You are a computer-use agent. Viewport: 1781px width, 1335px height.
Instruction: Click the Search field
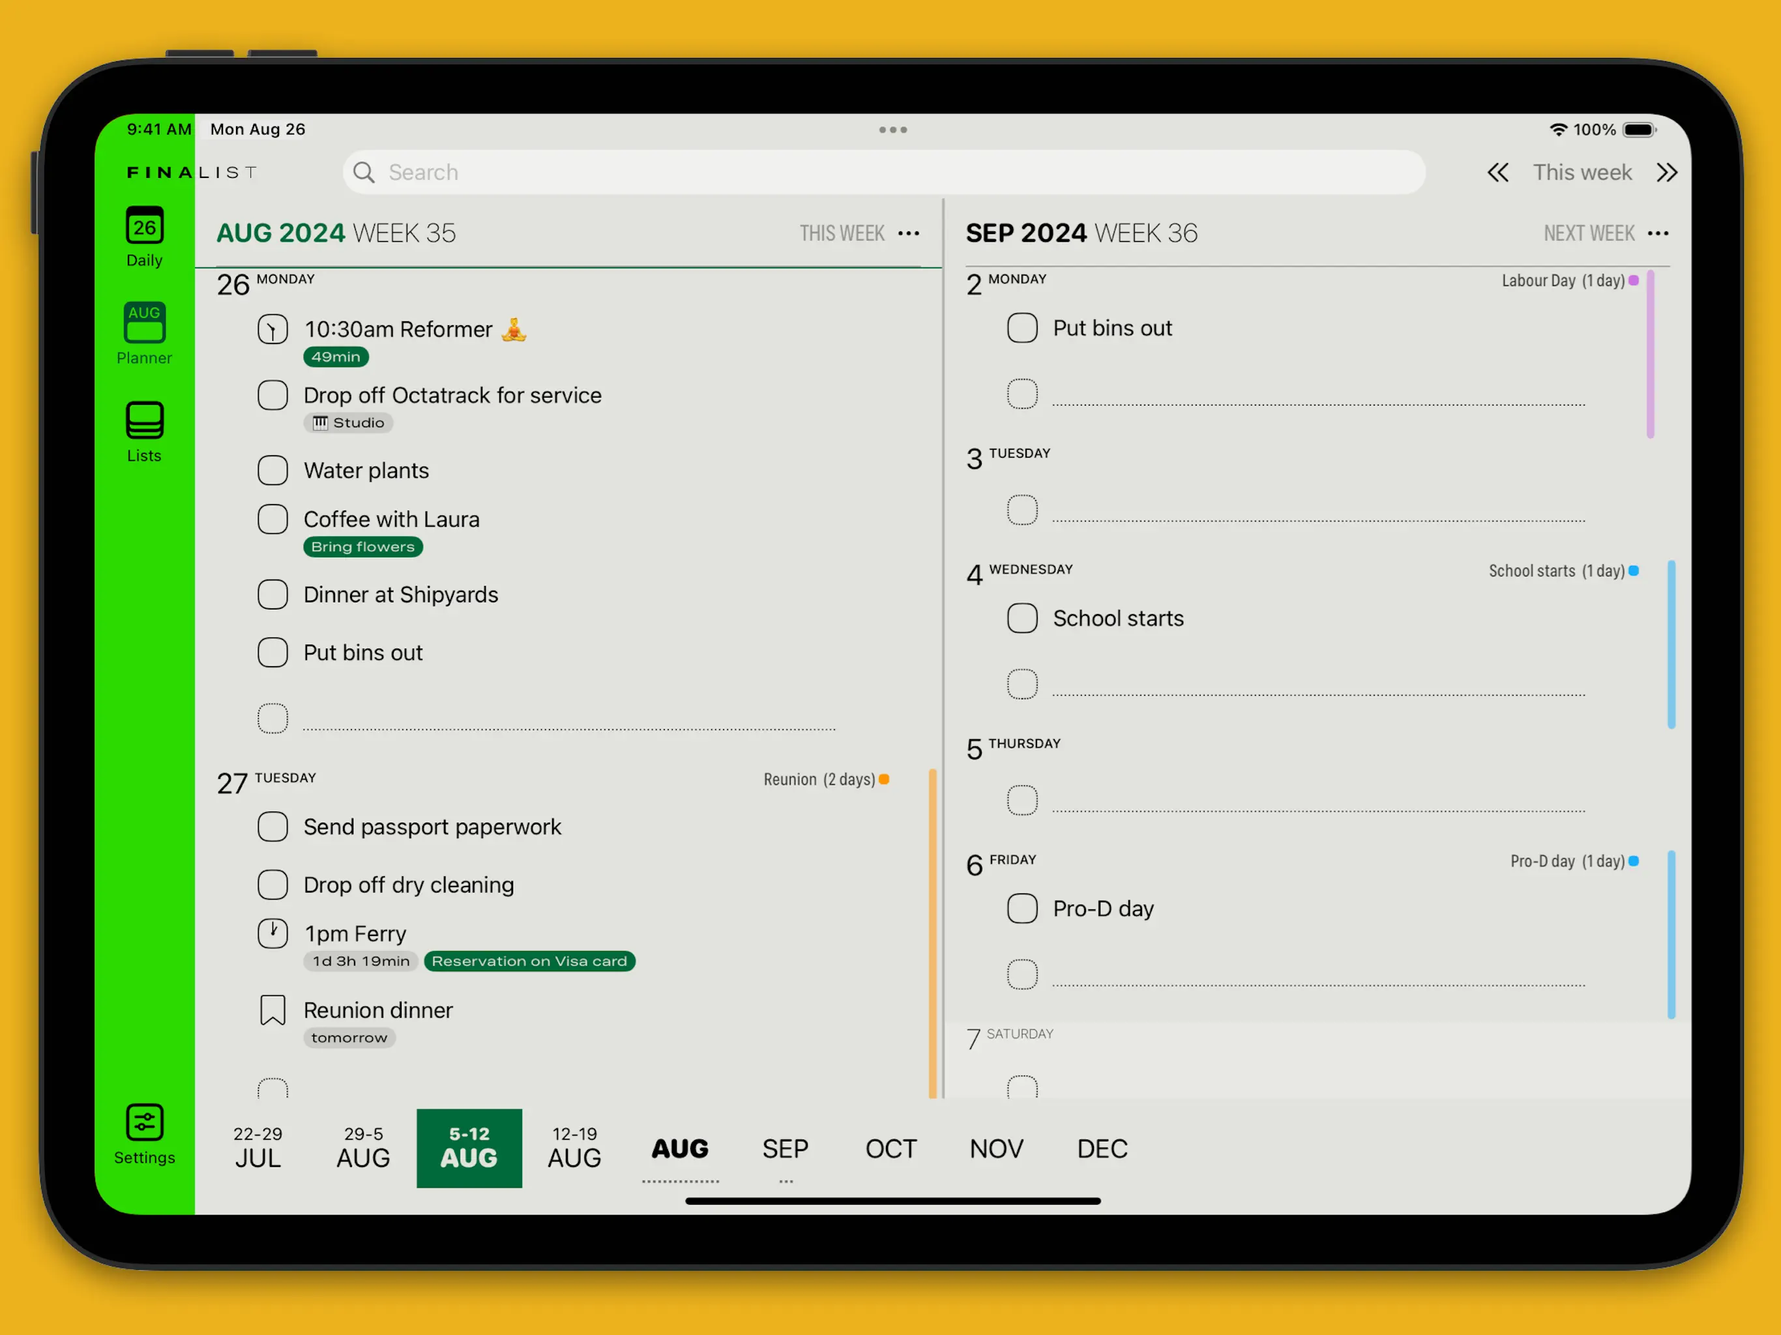click(x=883, y=172)
